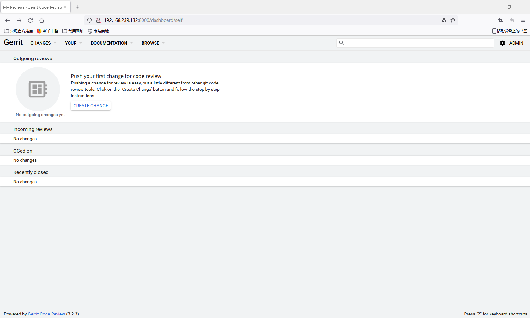Screen dimensions: 530x318
Task: Close the My Reviews tab
Action: (65, 7)
